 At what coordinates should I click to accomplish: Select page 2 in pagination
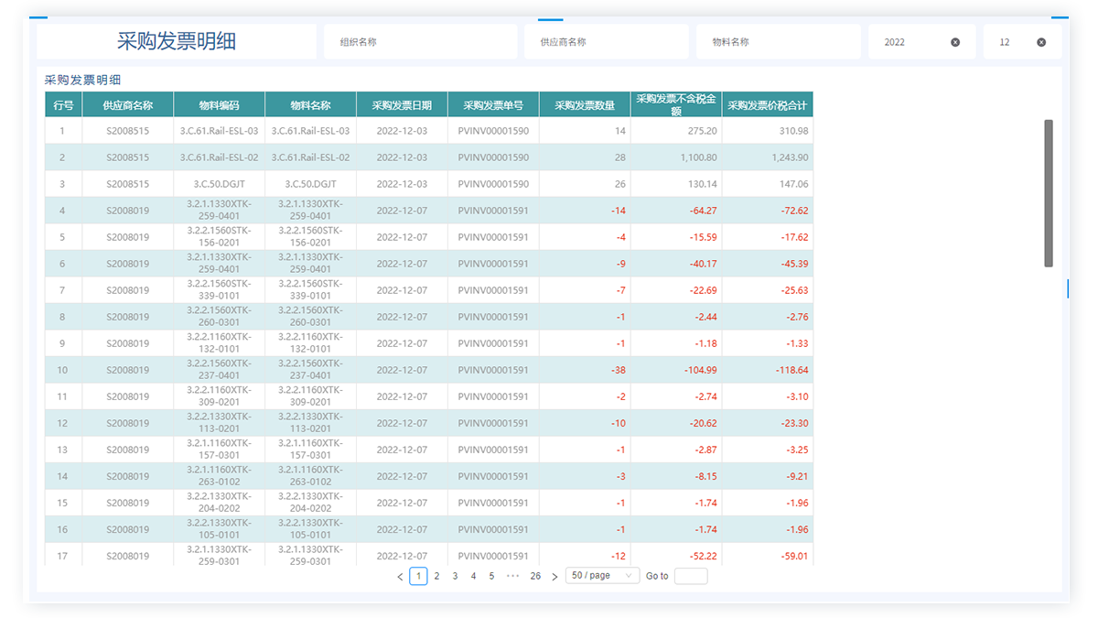(x=436, y=576)
